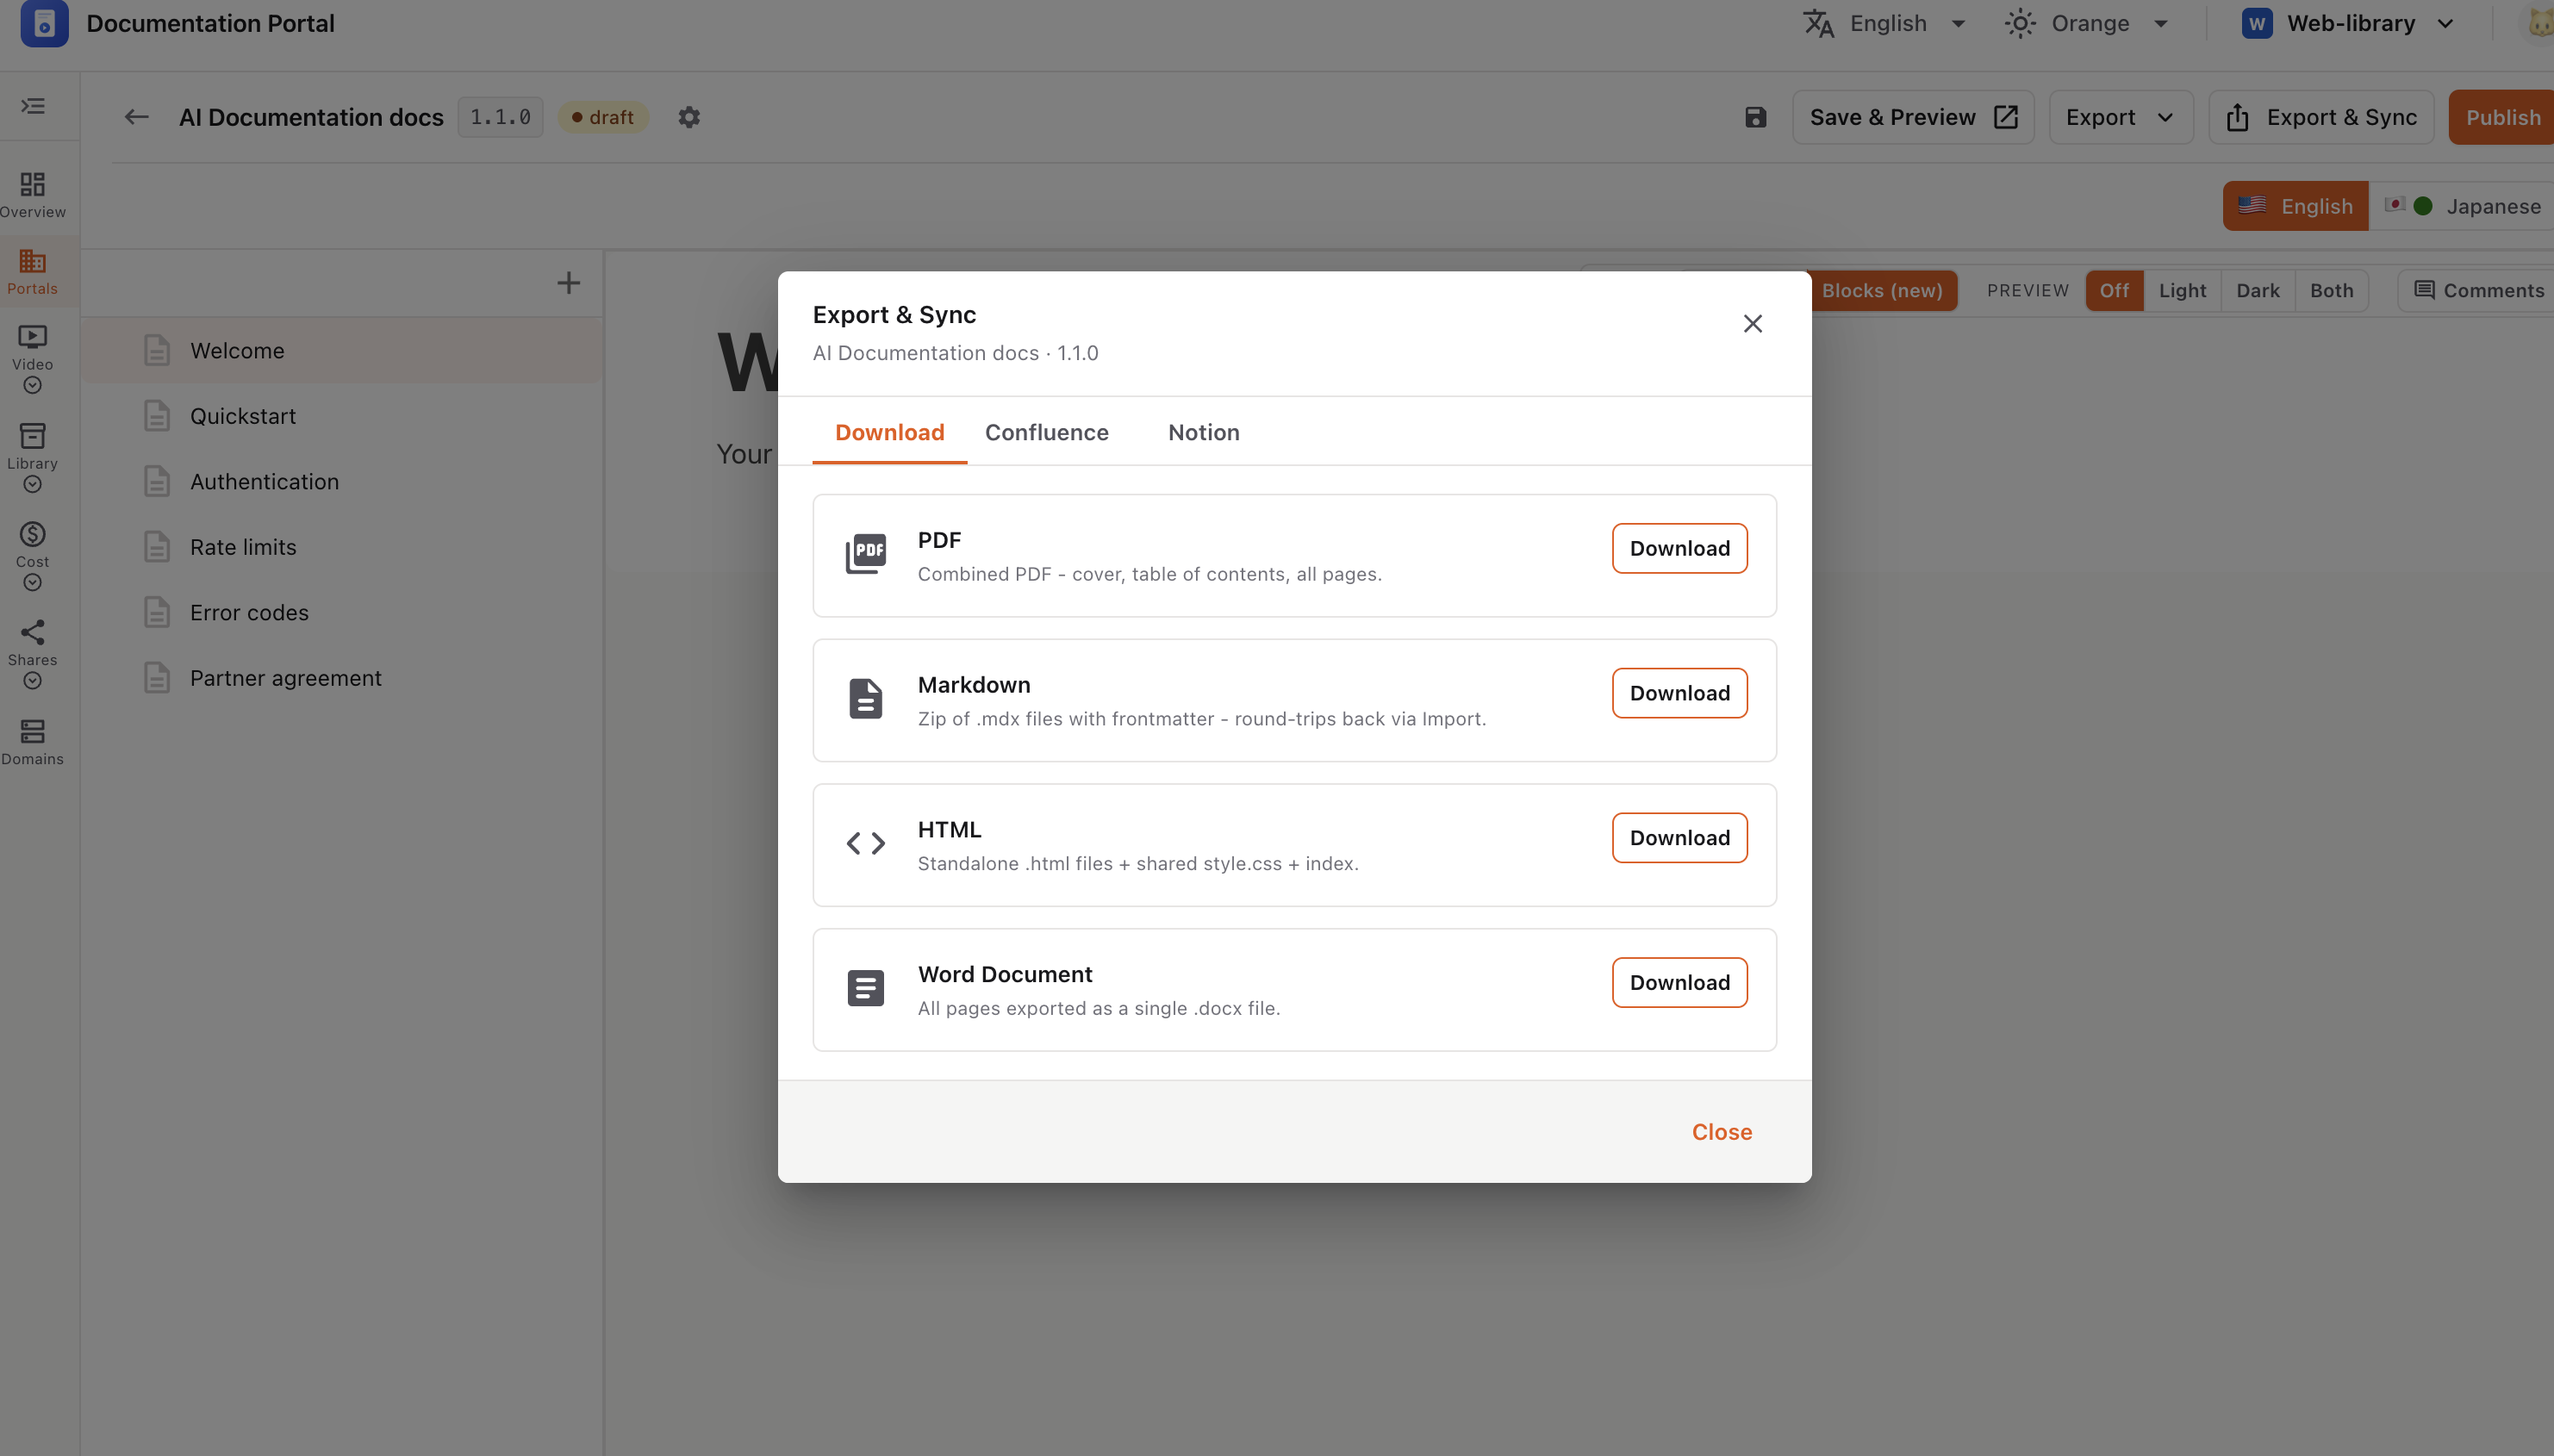Open Comments panel icon
This screenshot has height=1456, width=2554.
tap(2478, 290)
